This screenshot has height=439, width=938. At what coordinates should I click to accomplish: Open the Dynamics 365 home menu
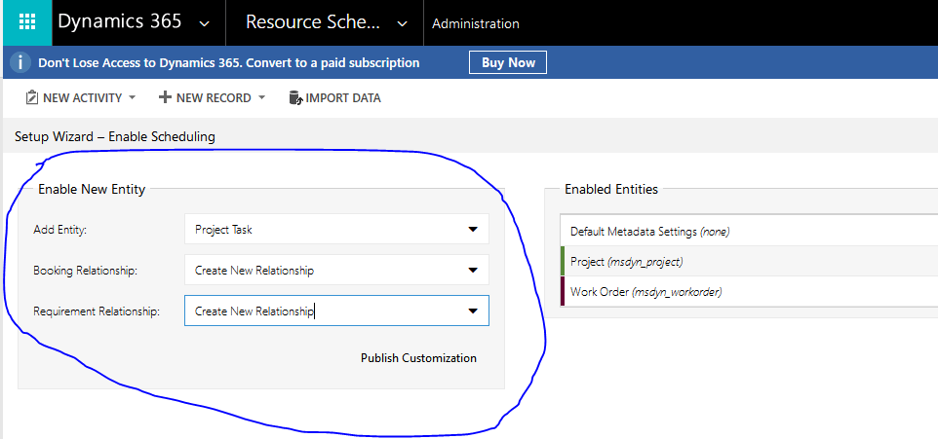click(x=120, y=22)
